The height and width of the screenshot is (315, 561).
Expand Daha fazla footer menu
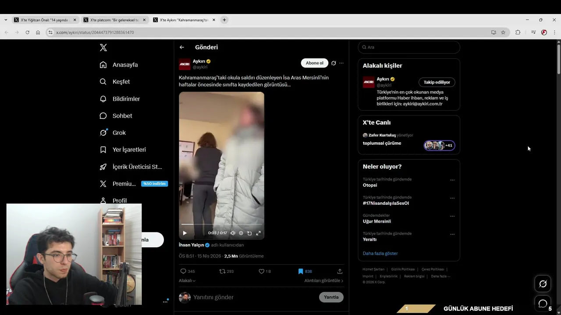[440, 276]
